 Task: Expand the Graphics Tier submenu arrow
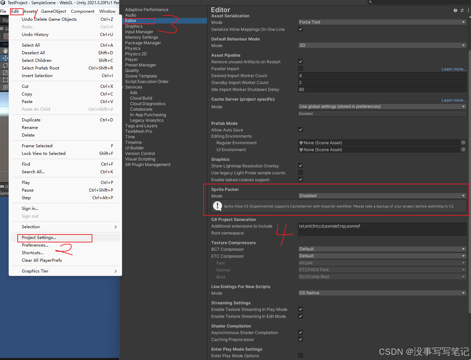116,271
